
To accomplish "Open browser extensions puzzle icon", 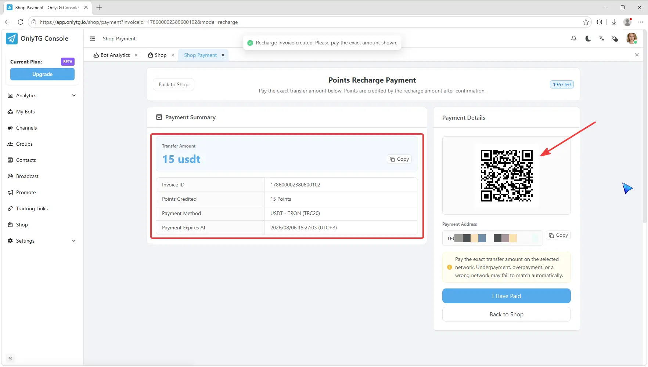I will [600, 22].
